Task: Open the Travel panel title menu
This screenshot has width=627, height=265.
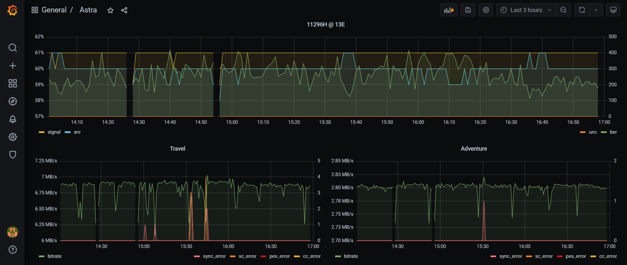Action: pyautogui.click(x=178, y=149)
